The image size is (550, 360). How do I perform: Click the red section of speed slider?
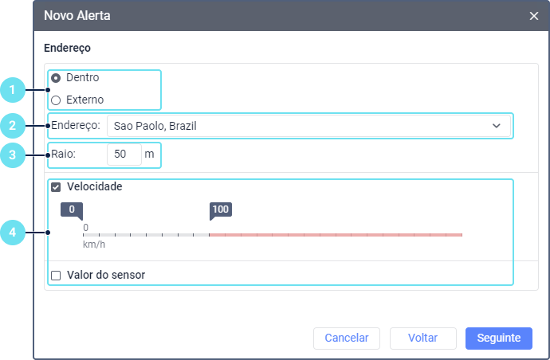click(335, 235)
